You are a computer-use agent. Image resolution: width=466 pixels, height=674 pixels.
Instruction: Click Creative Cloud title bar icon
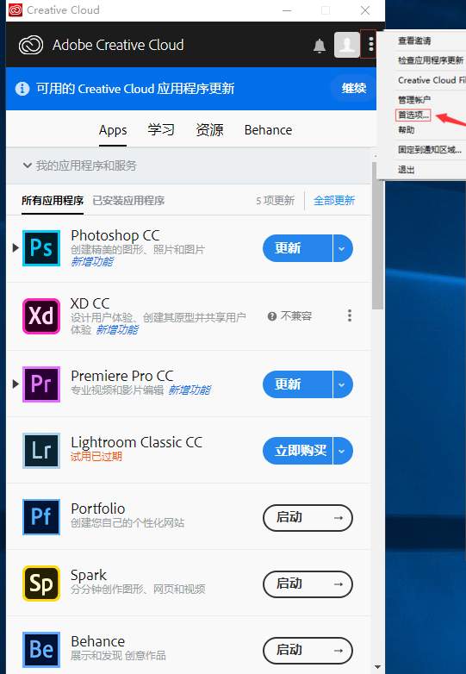click(x=16, y=9)
